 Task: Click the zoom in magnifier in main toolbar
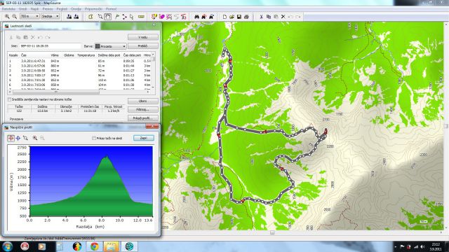click(x=7, y=17)
